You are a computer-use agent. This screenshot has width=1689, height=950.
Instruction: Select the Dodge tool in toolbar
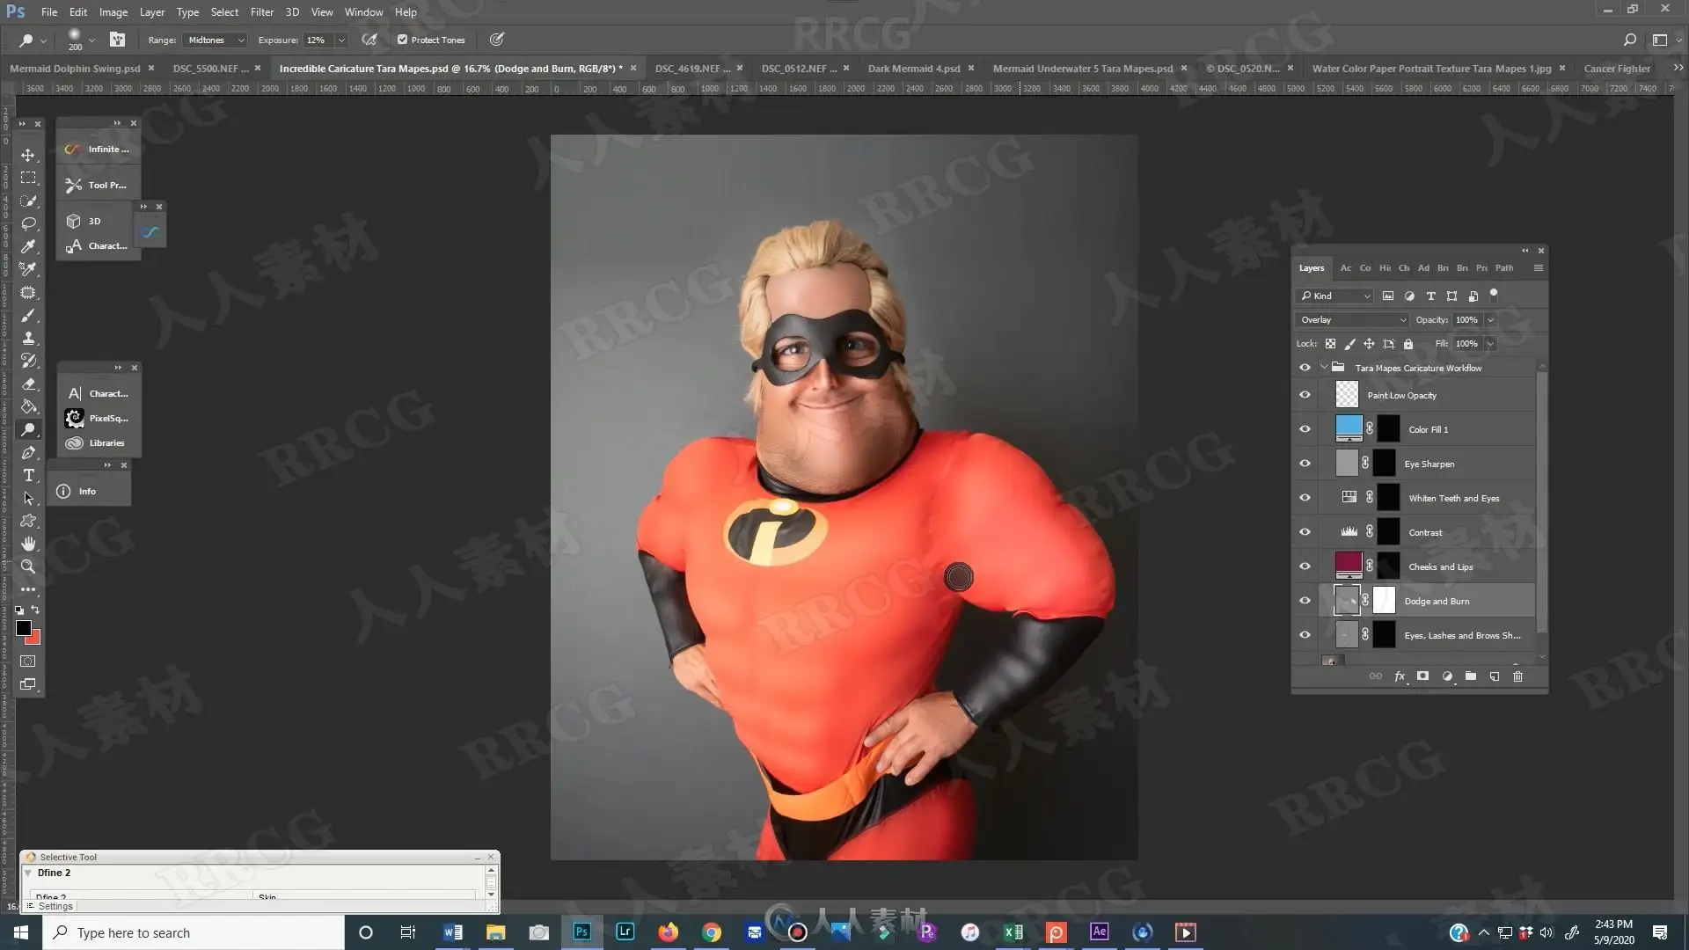tap(28, 429)
